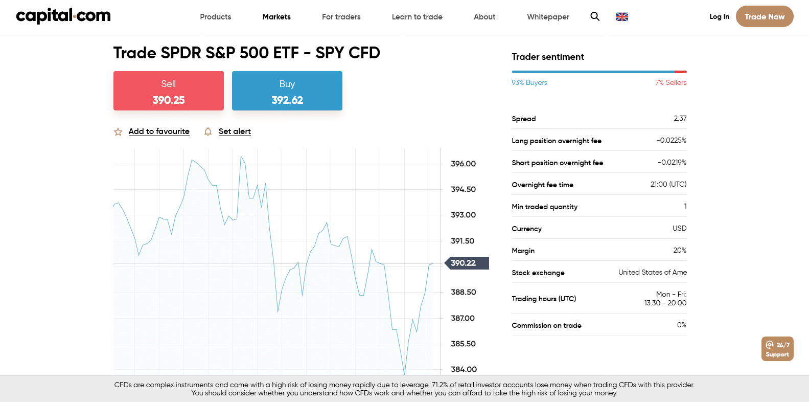The width and height of the screenshot is (809, 402).
Task: Open the Whitepaper link
Action: pos(548,16)
